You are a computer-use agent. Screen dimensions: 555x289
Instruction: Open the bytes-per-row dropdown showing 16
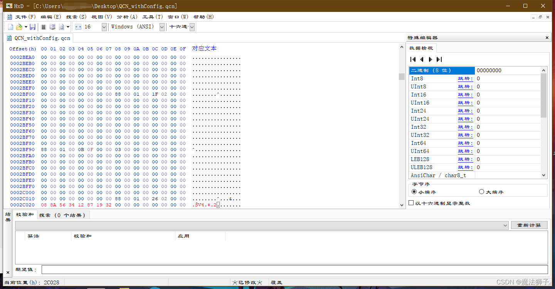tap(104, 27)
